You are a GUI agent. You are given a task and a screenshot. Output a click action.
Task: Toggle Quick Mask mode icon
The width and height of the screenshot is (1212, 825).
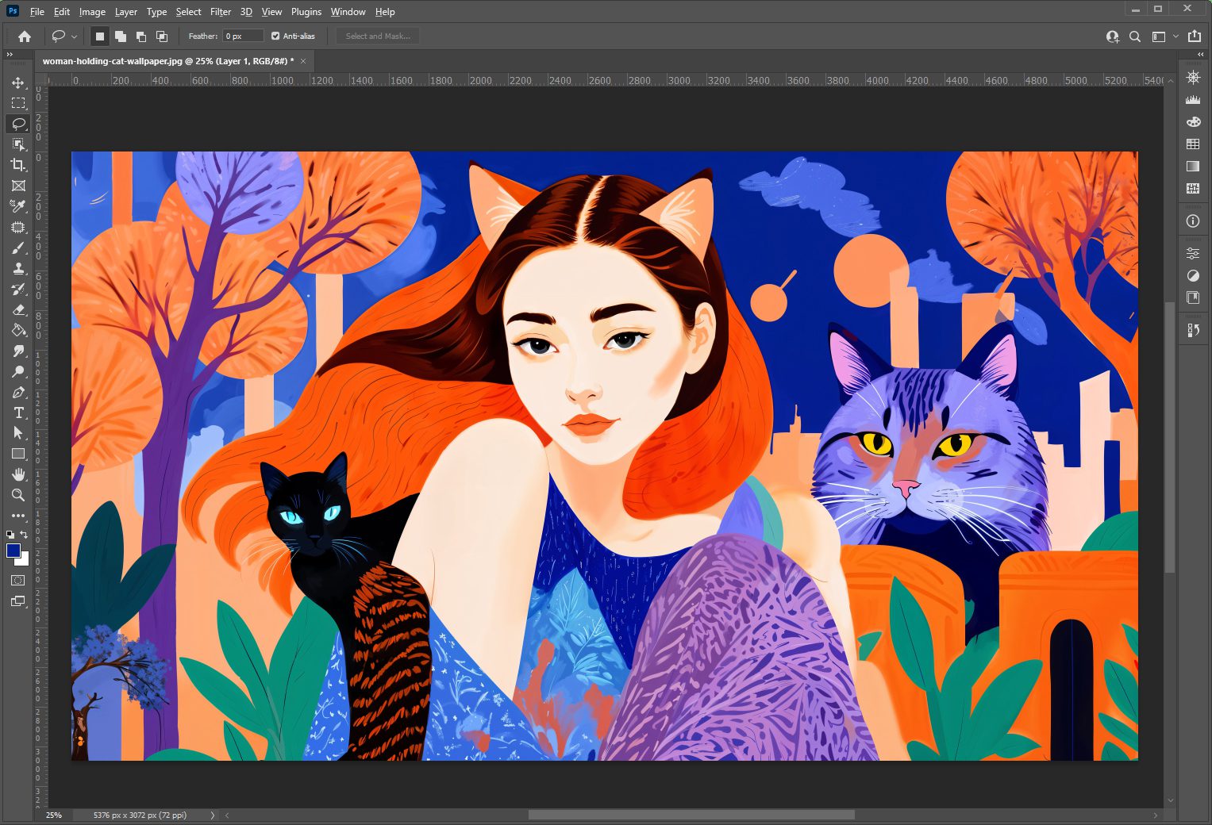[18, 581]
